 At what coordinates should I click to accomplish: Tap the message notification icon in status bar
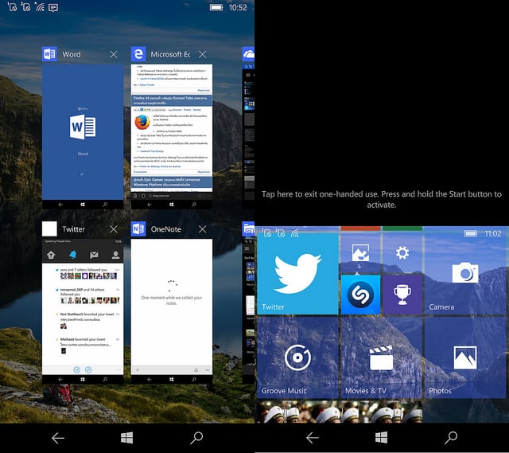click(x=53, y=7)
